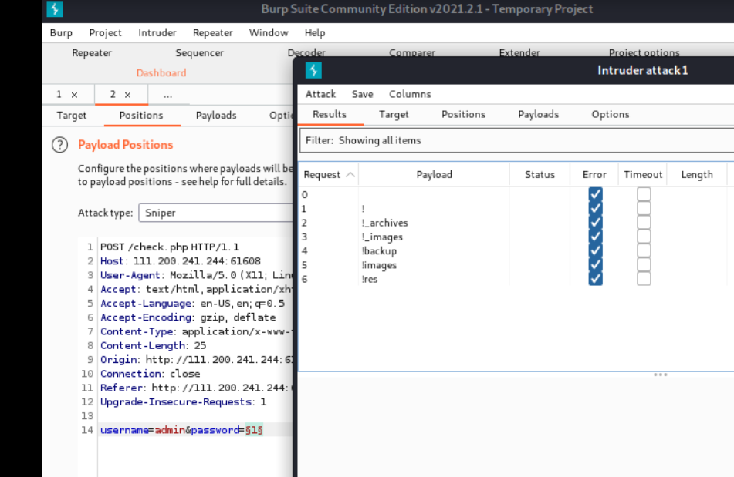Click the Burp Suite lightning logo icon
The image size is (734, 477).
[x=55, y=9]
